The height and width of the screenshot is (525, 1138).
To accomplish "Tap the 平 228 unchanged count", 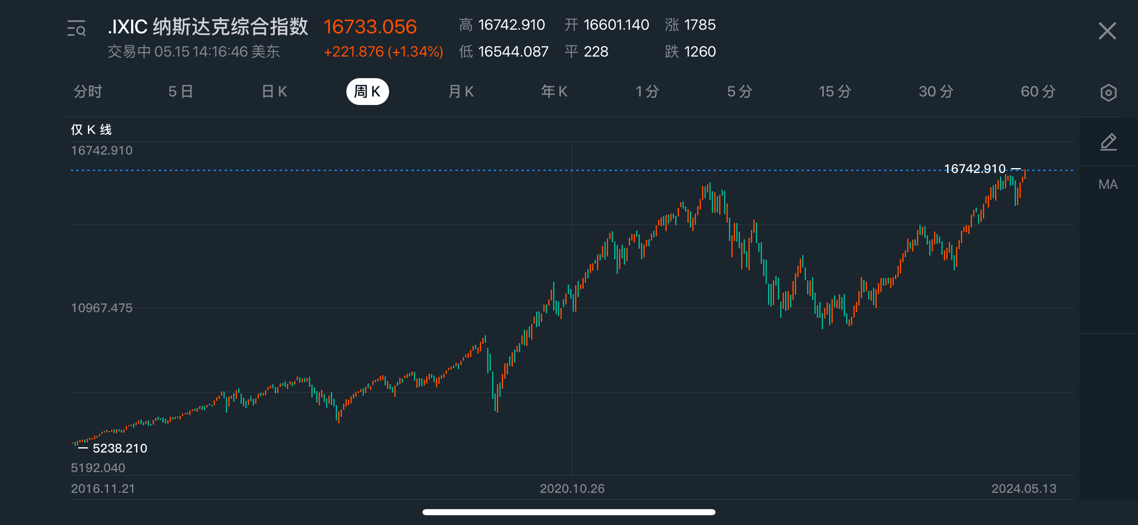I will point(587,52).
